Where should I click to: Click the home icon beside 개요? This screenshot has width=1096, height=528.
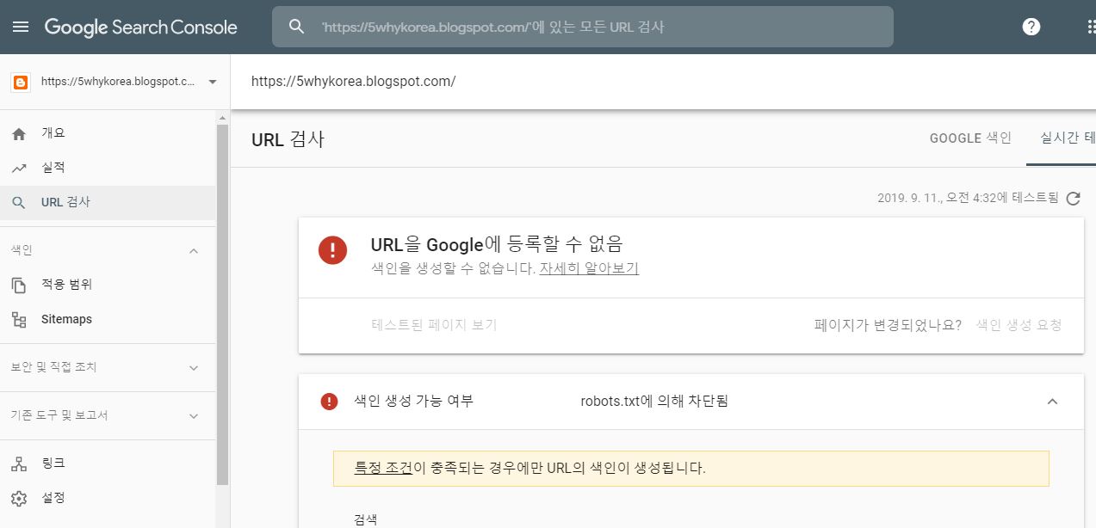[19, 133]
